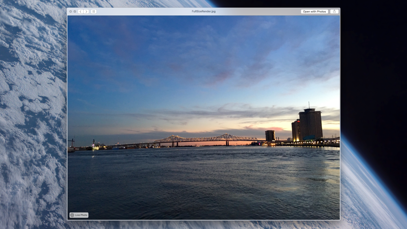The image size is (407, 229).
Task: Show the index sheet grid view
Action: (x=94, y=11)
